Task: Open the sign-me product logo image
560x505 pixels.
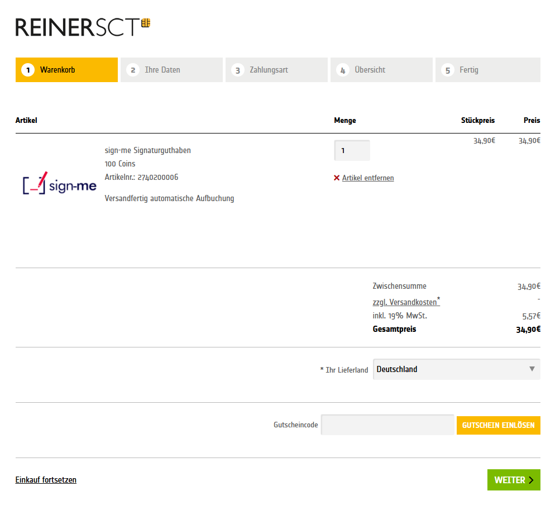Action: (60, 184)
